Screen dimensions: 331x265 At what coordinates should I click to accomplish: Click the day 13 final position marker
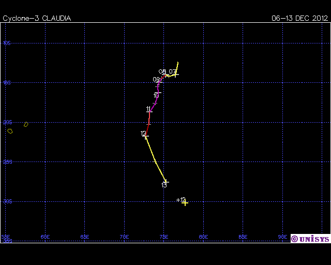166,182
